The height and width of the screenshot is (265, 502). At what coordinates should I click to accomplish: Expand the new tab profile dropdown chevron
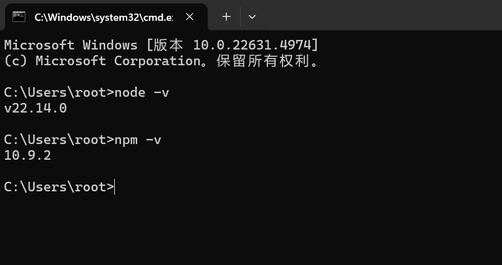point(252,17)
